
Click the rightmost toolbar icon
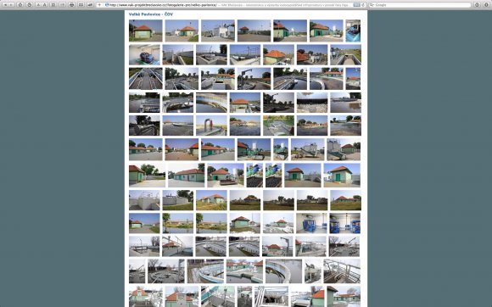pyautogui.click(x=486, y=5)
